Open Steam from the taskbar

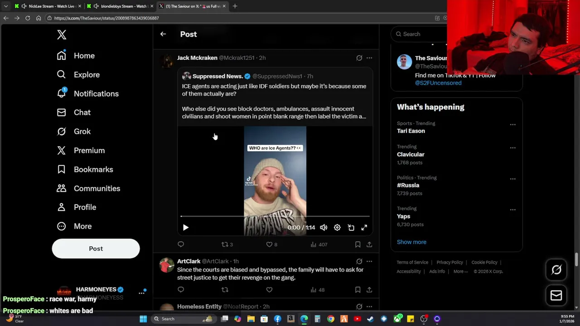[x=370, y=319]
